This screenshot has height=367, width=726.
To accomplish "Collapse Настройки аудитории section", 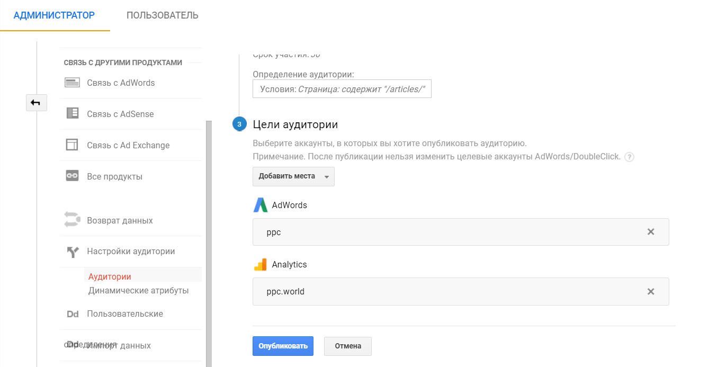I will (131, 252).
